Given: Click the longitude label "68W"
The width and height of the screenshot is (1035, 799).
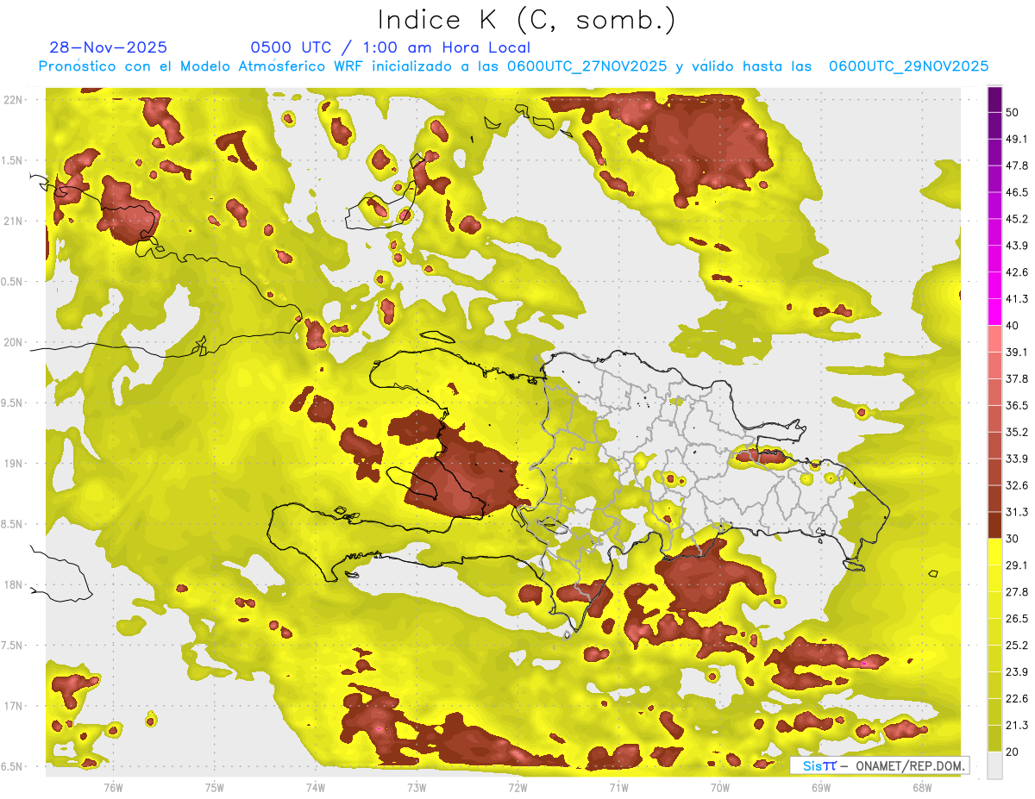Looking at the screenshot, I should (x=922, y=788).
